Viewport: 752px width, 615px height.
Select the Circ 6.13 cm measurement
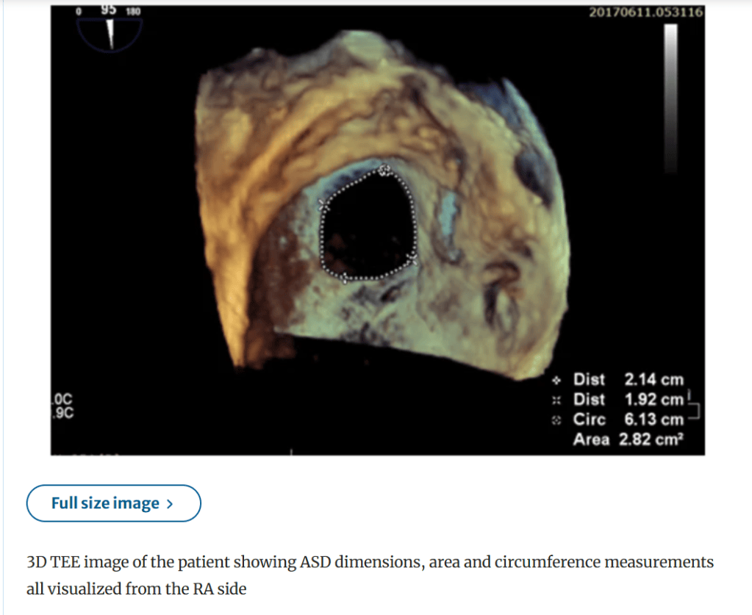pyautogui.click(x=629, y=420)
